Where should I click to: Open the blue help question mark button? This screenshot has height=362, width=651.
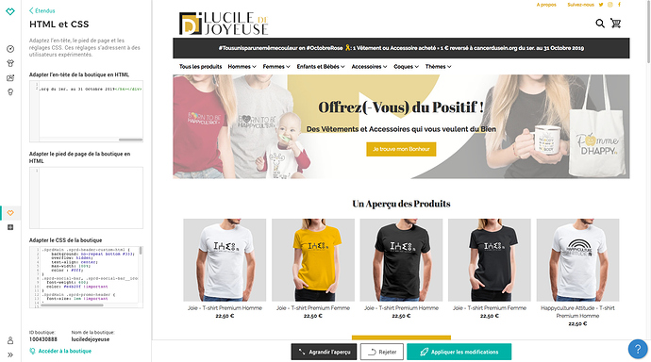click(638, 349)
